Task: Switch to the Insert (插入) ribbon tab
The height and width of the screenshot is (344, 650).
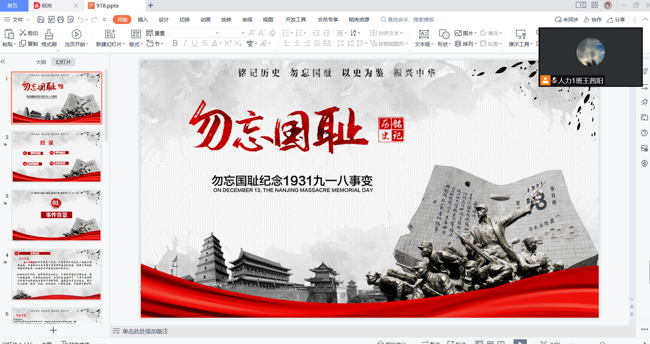Action: [x=143, y=19]
